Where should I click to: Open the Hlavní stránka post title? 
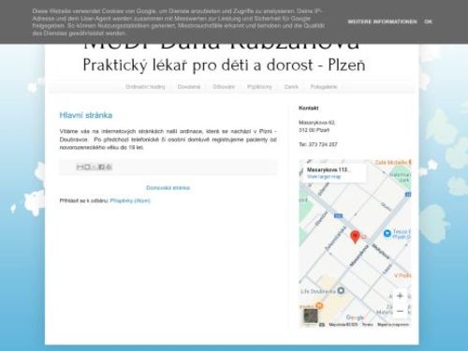[86, 115]
